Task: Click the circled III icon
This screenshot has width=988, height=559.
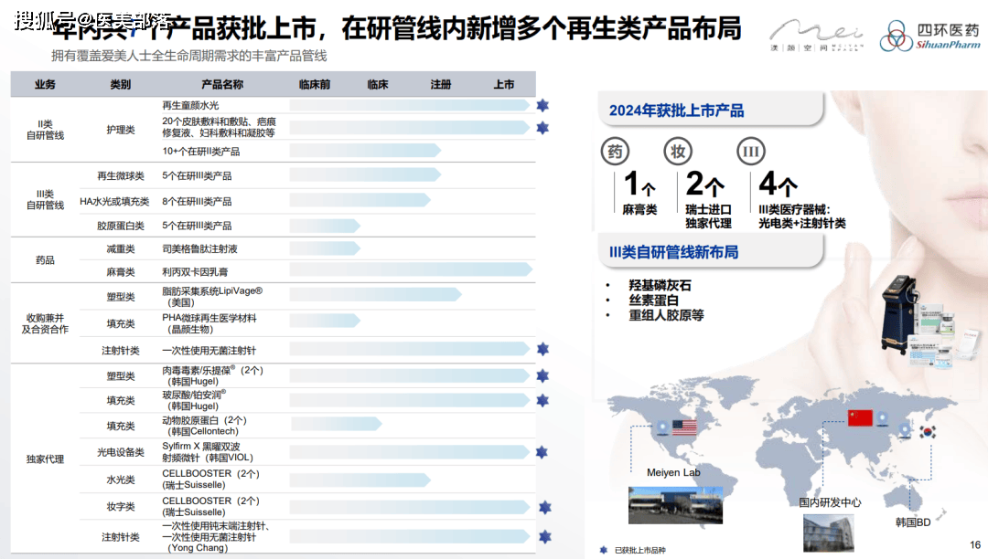Action: 751,152
